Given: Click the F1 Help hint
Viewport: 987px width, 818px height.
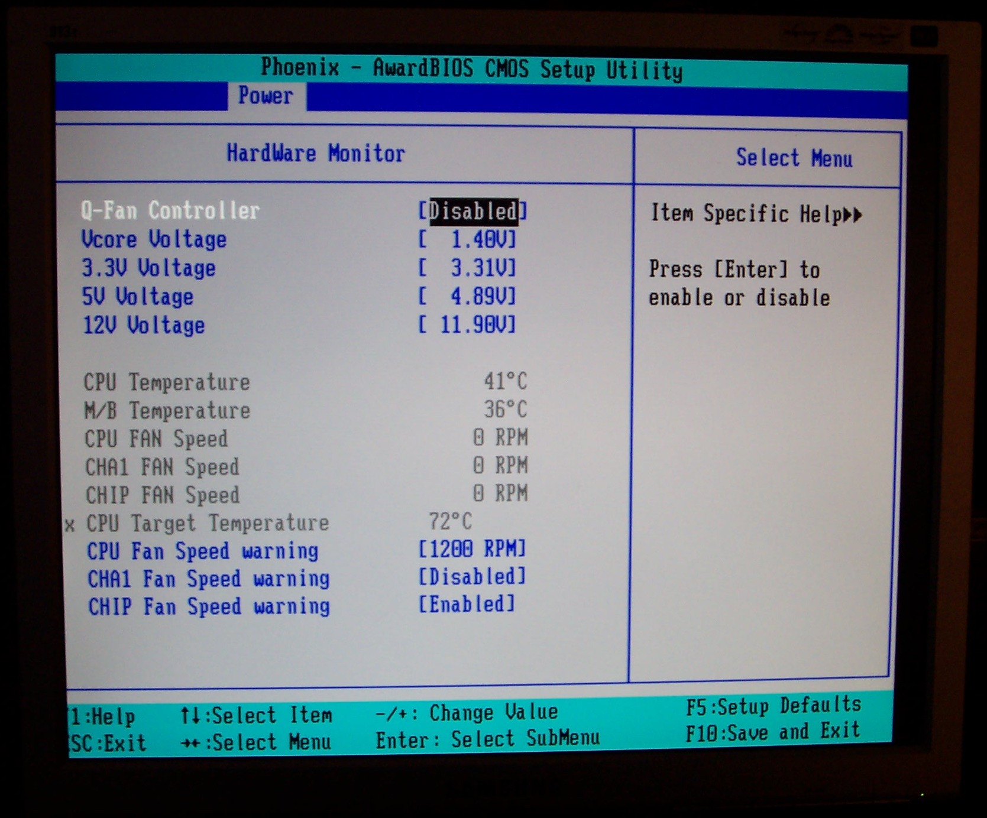Looking at the screenshot, I should [102, 717].
